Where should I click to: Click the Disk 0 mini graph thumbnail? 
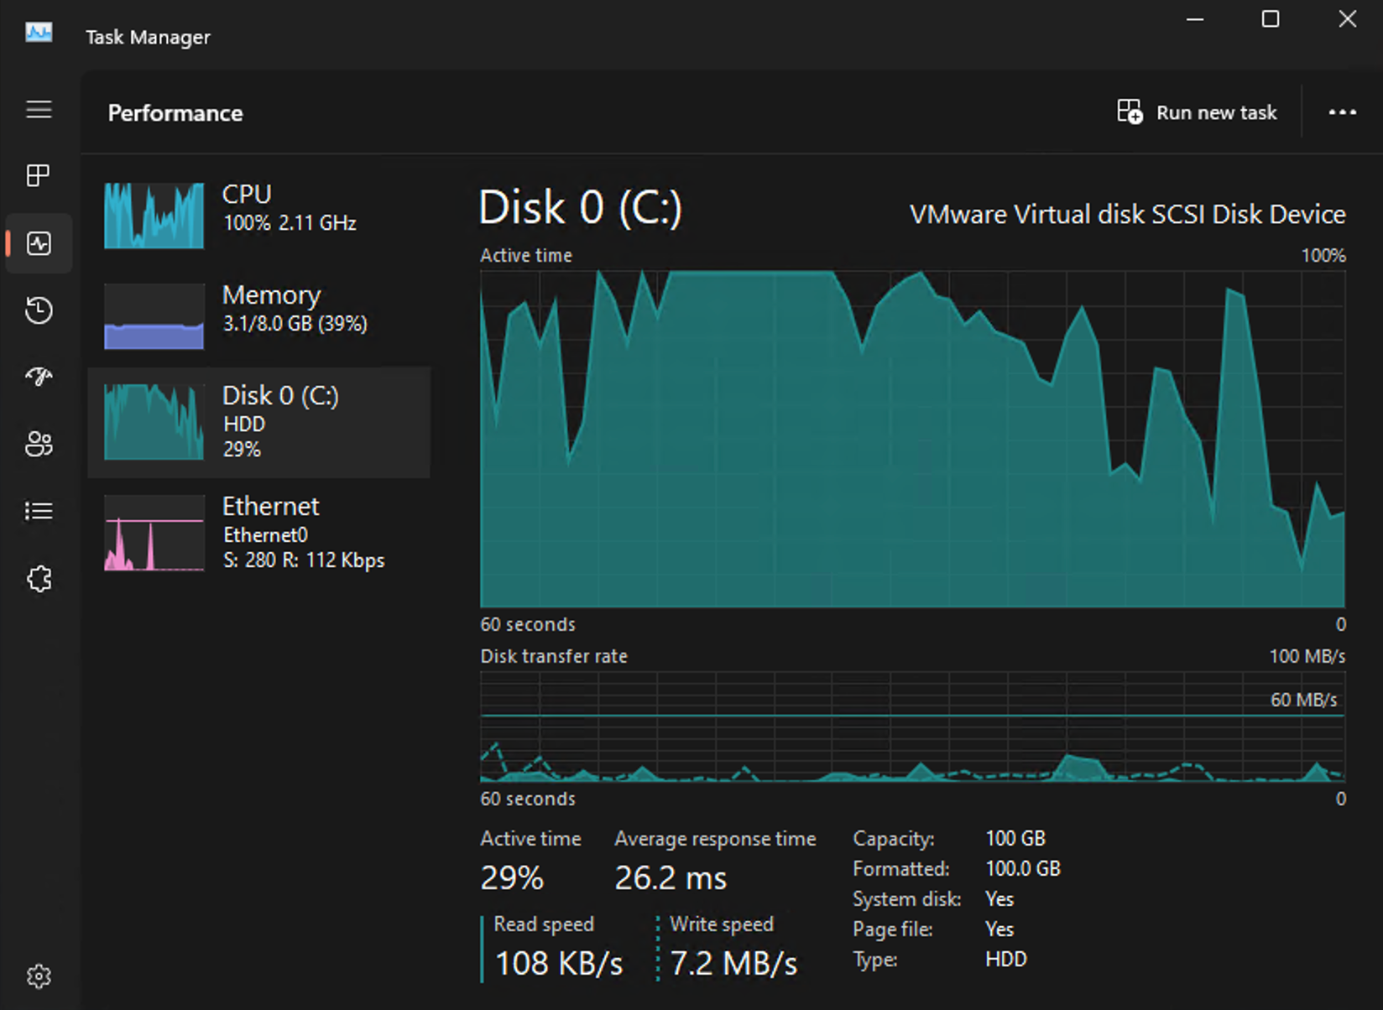pyautogui.click(x=154, y=422)
